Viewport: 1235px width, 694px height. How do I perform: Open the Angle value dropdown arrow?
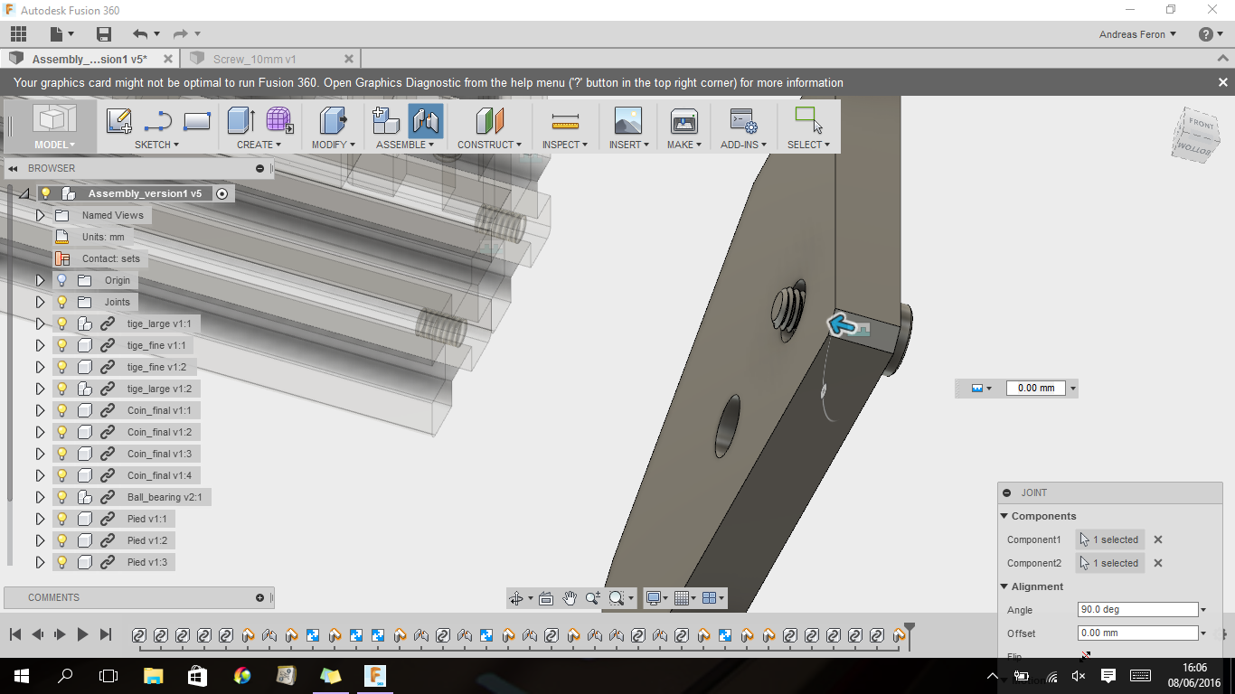[1203, 610]
